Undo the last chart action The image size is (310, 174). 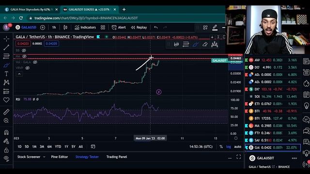tap(156, 28)
